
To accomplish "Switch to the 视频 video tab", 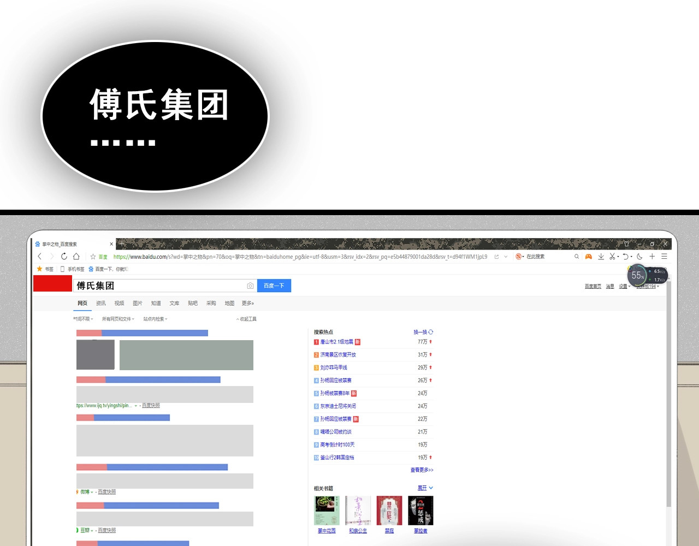I will click(x=119, y=303).
